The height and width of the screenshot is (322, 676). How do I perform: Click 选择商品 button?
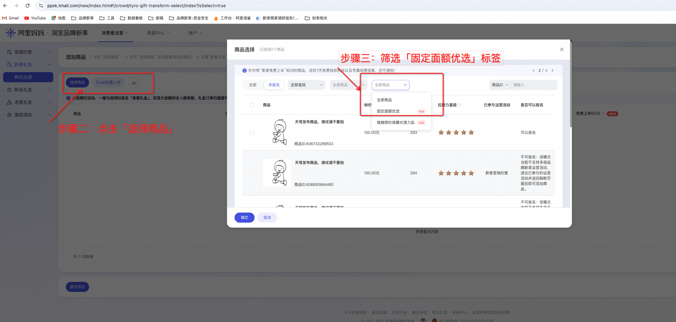[x=77, y=82]
